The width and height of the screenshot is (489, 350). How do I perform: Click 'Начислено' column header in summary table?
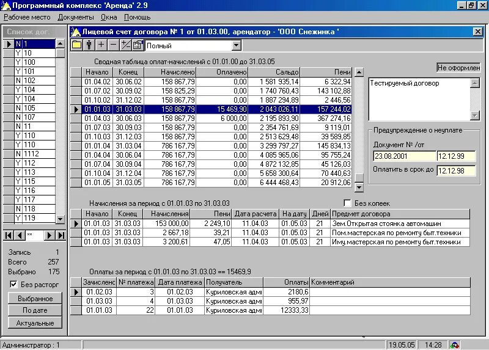click(x=171, y=72)
